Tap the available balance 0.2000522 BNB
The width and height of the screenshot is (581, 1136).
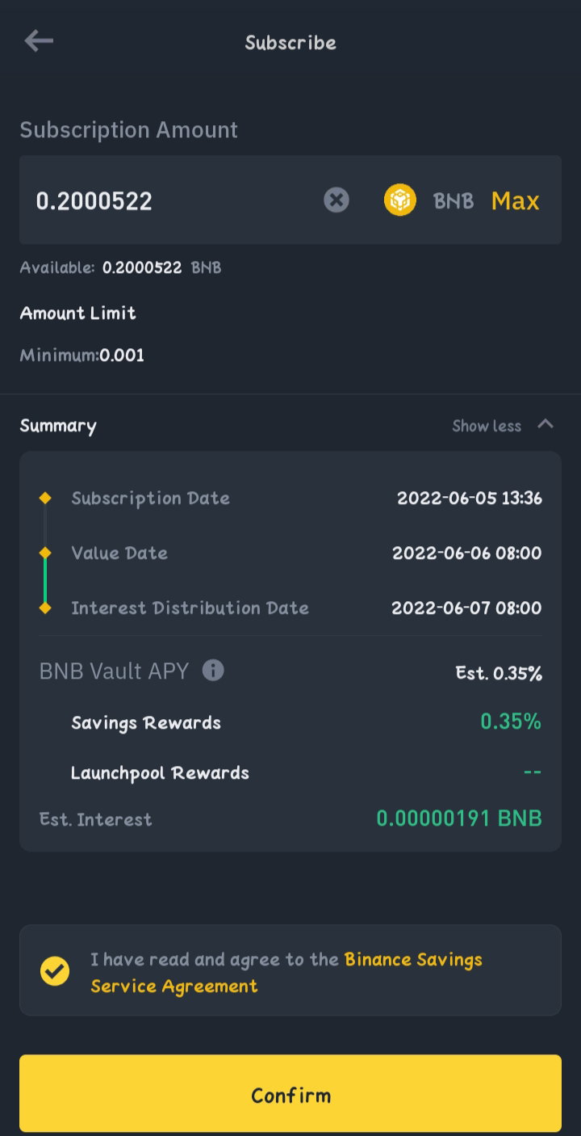pyautogui.click(x=161, y=267)
